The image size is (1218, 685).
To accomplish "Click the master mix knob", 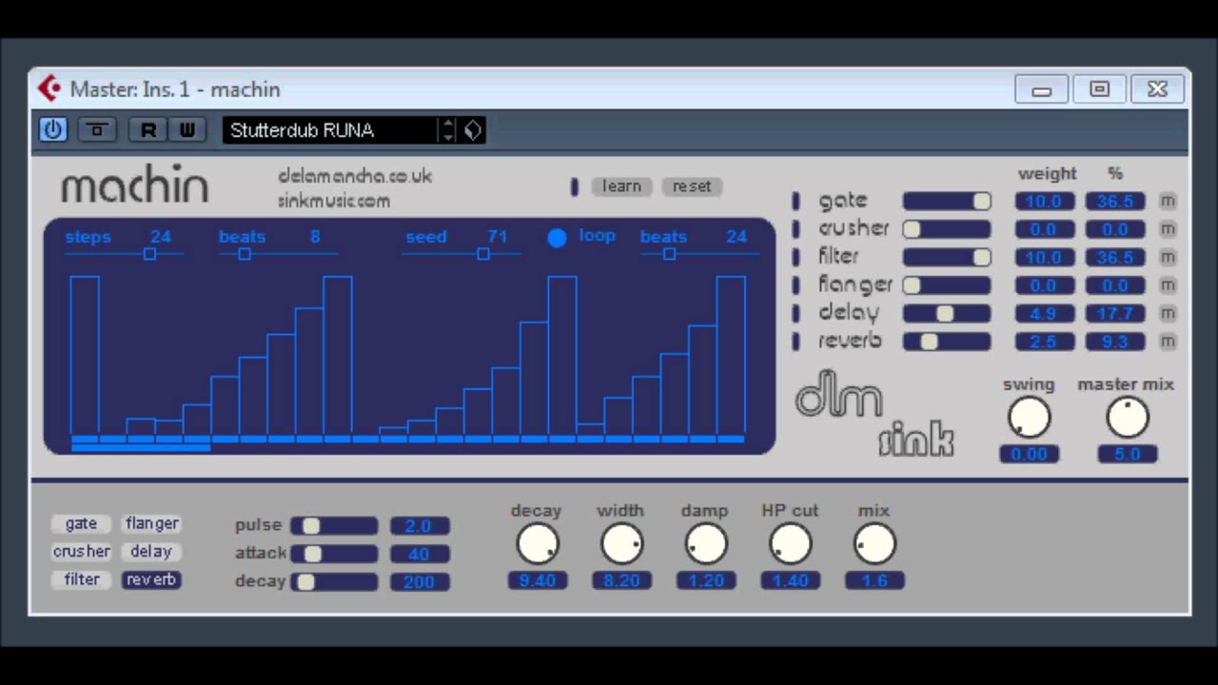I will pos(1128,418).
